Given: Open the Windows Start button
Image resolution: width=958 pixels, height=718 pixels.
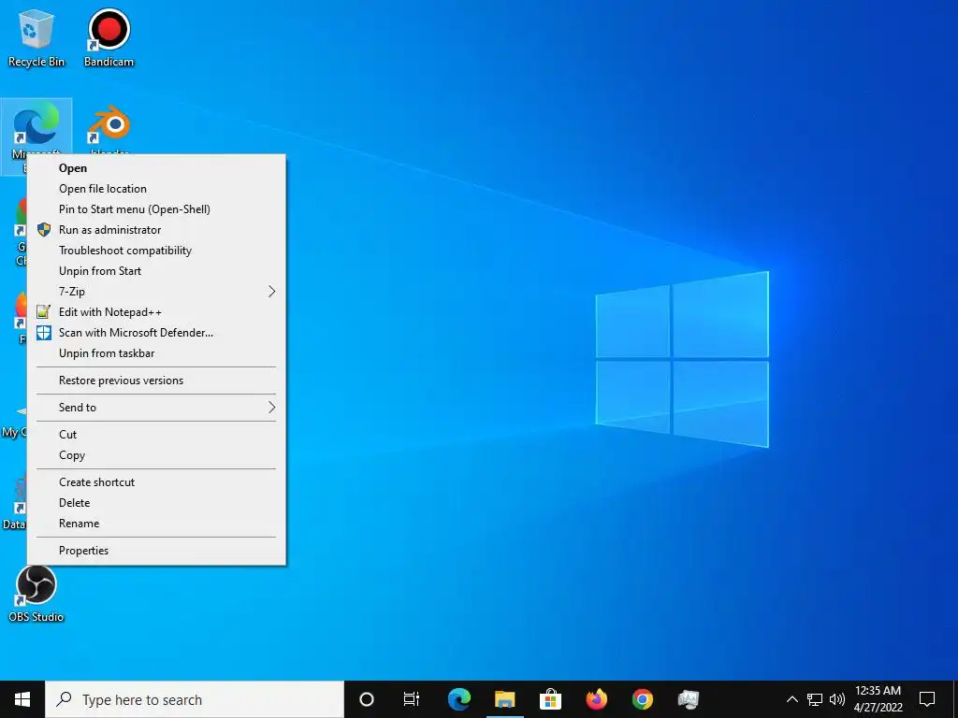Looking at the screenshot, I should click(22, 699).
